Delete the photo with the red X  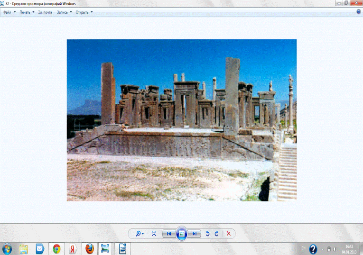coord(229,234)
